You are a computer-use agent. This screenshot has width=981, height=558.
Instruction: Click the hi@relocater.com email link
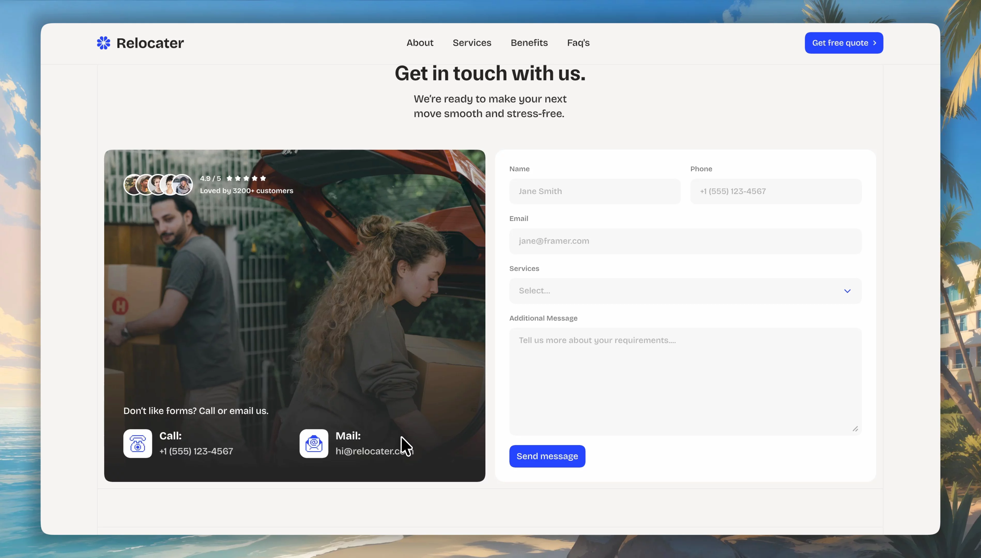click(x=374, y=451)
